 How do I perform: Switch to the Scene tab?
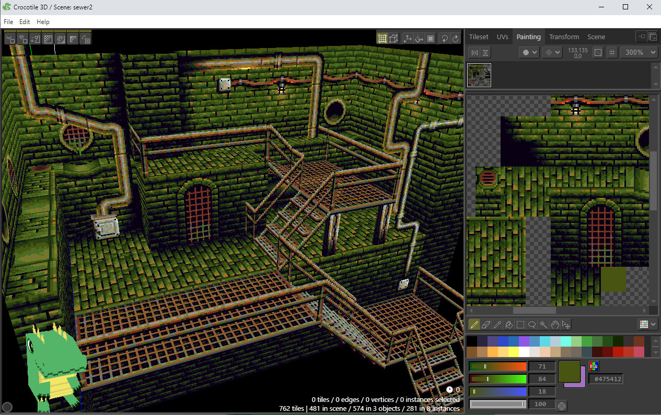[x=596, y=37]
